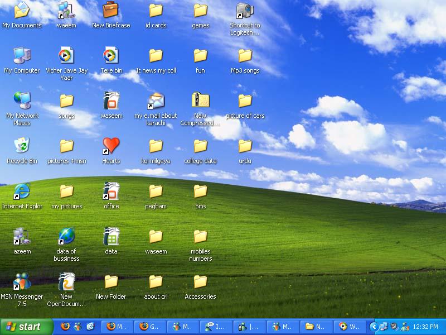Click the Start button

click(x=26, y=327)
